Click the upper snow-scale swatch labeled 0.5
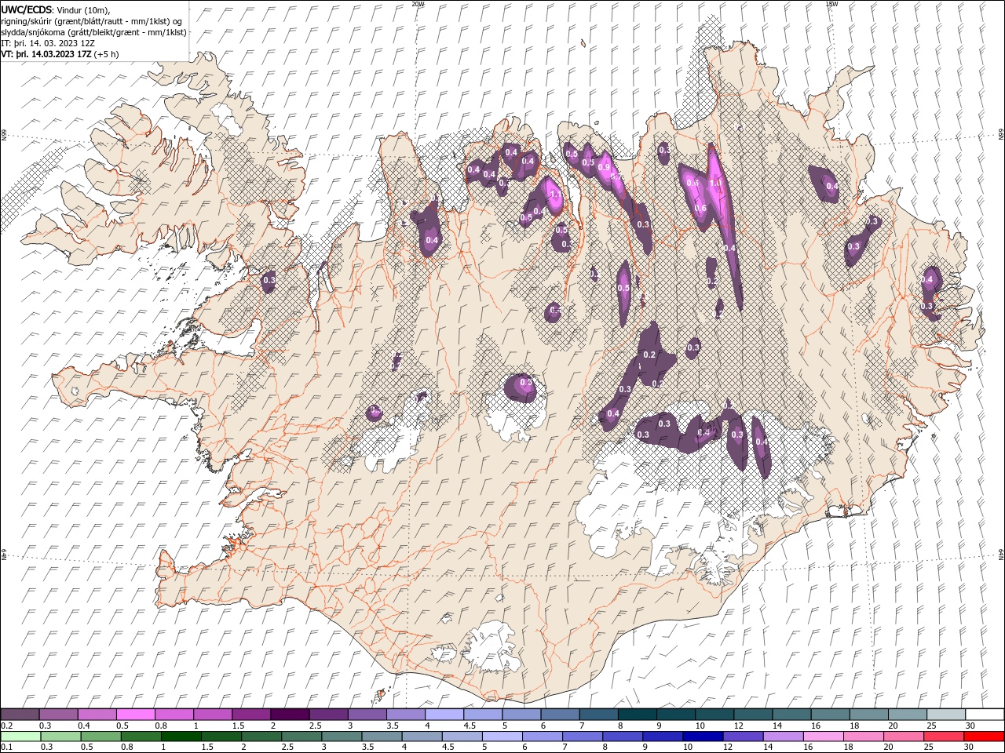This screenshot has width=1005, height=753. click(135, 715)
